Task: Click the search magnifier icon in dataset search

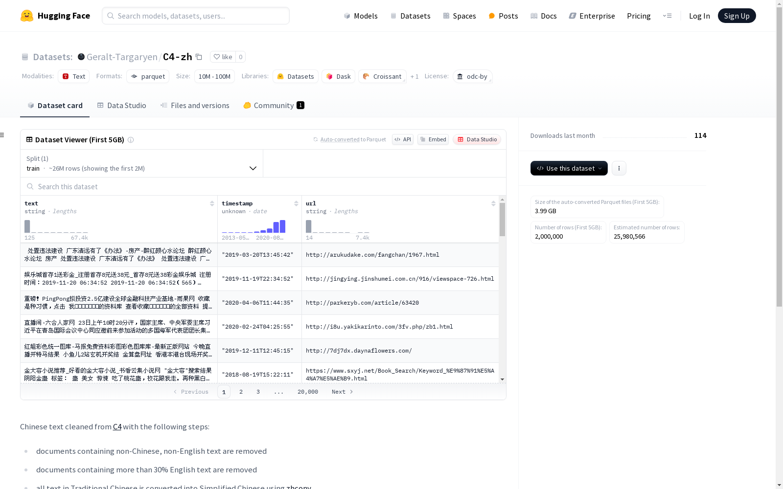Action: click(x=30, y=187)
